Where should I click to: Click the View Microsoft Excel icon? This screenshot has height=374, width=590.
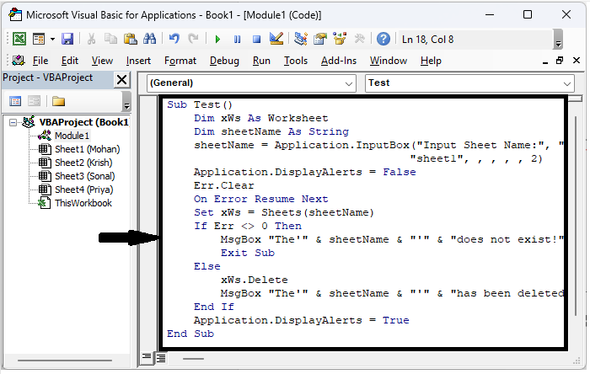(19, 39)
